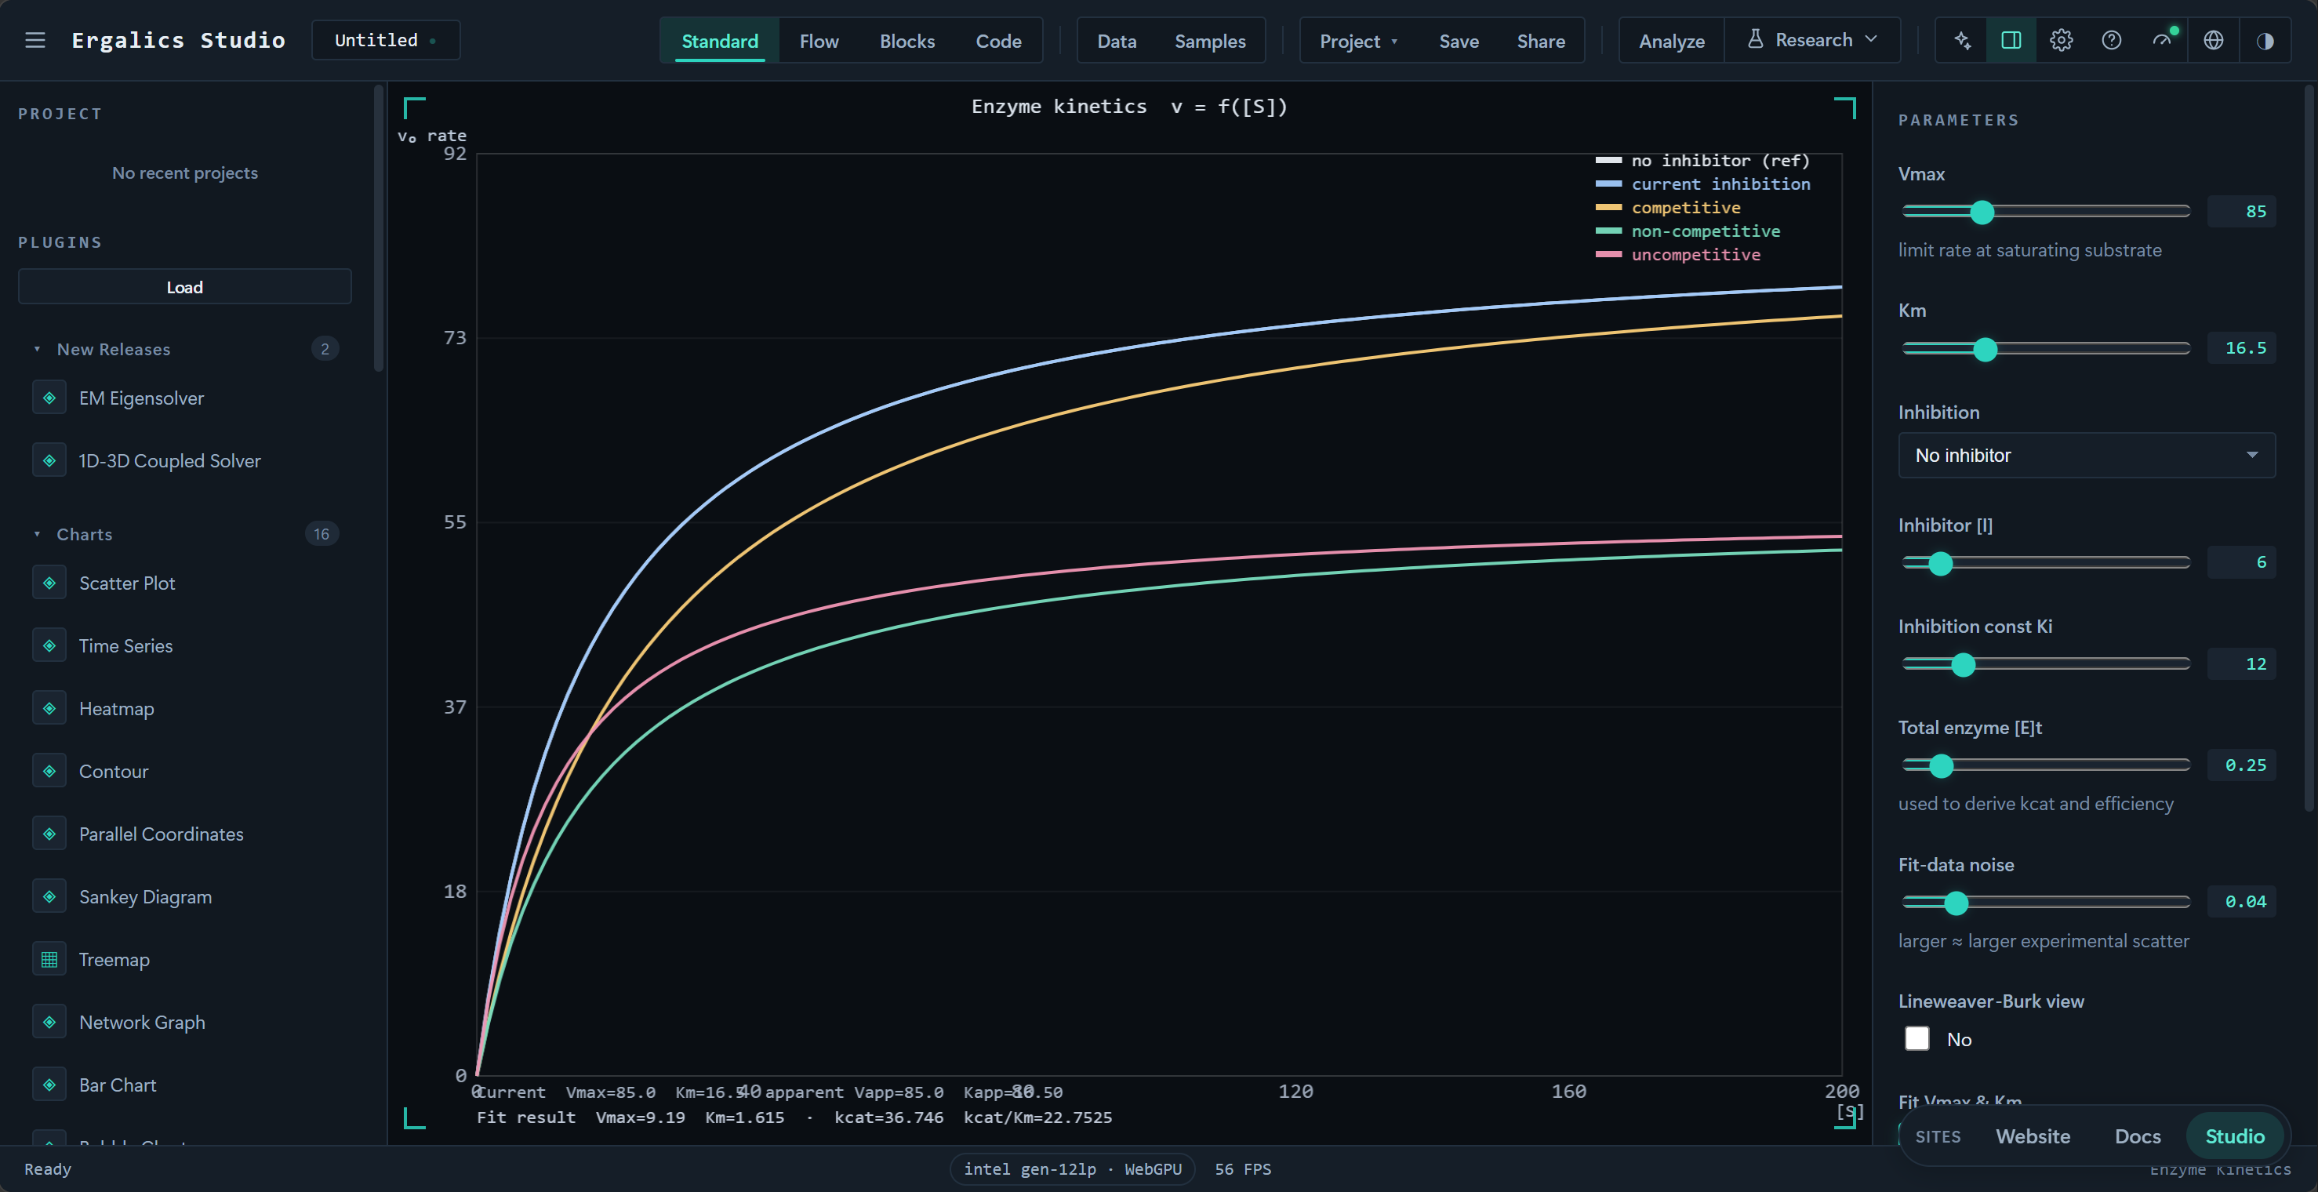The image size is (2318, 1192).
Task: Click the Inhibition const Ki slider
Action: 2046,664
